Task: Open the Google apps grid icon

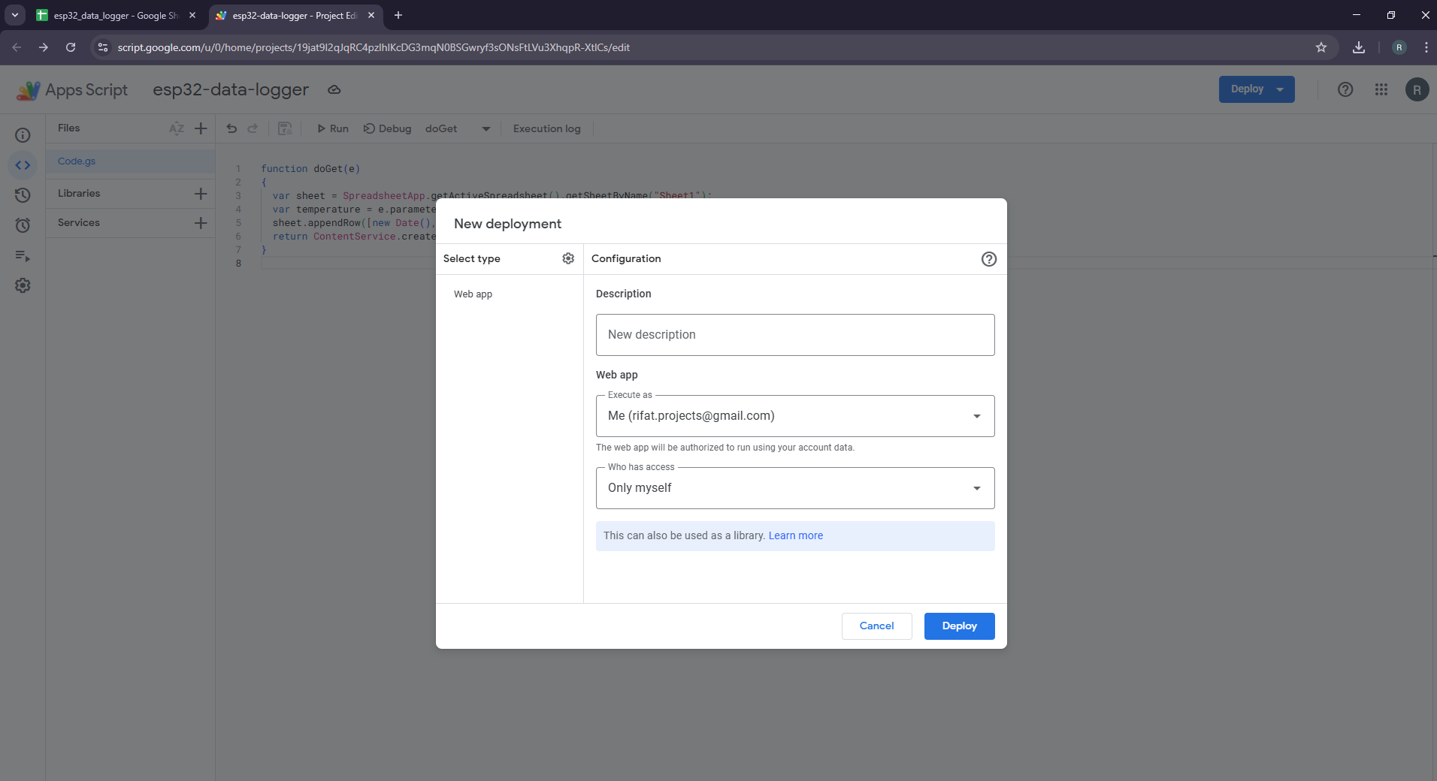Action: click(1381, 89)
